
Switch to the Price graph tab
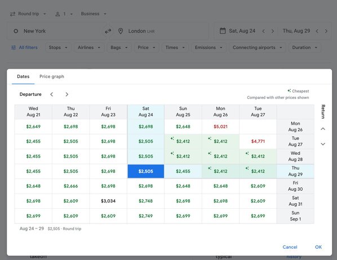pos(52,77)
